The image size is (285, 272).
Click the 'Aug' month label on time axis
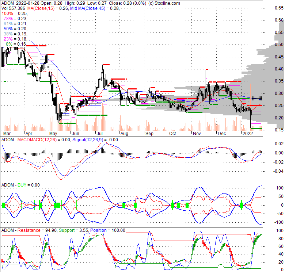125,134
